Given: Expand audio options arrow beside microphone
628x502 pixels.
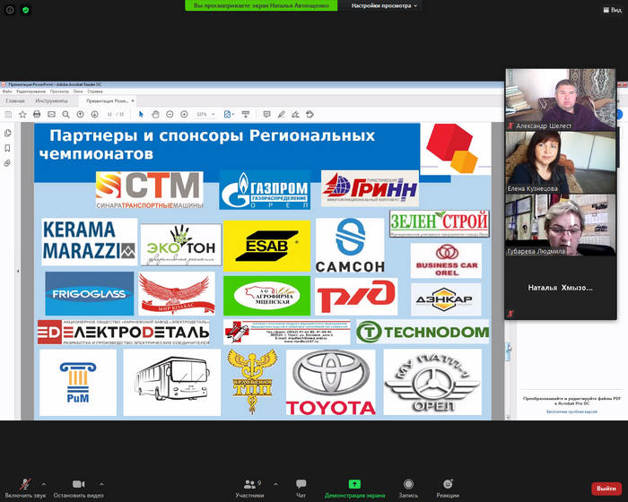Looking at the screenshot, I should (44, 483).
